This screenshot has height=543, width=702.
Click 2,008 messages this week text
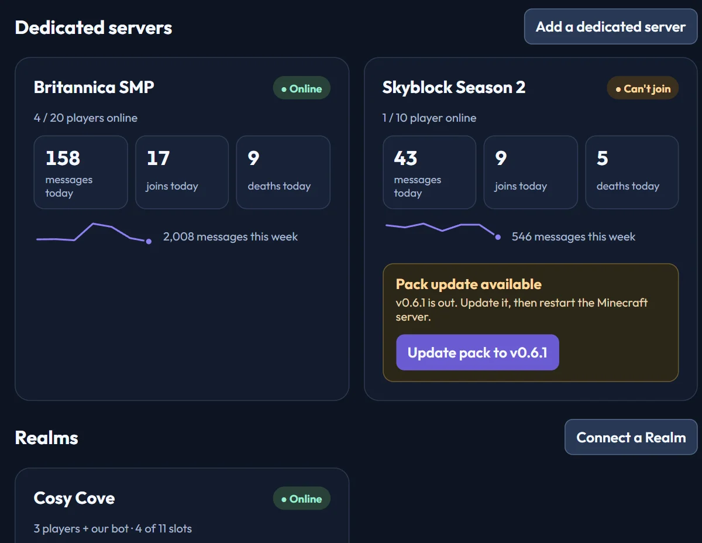coord(230,236)
